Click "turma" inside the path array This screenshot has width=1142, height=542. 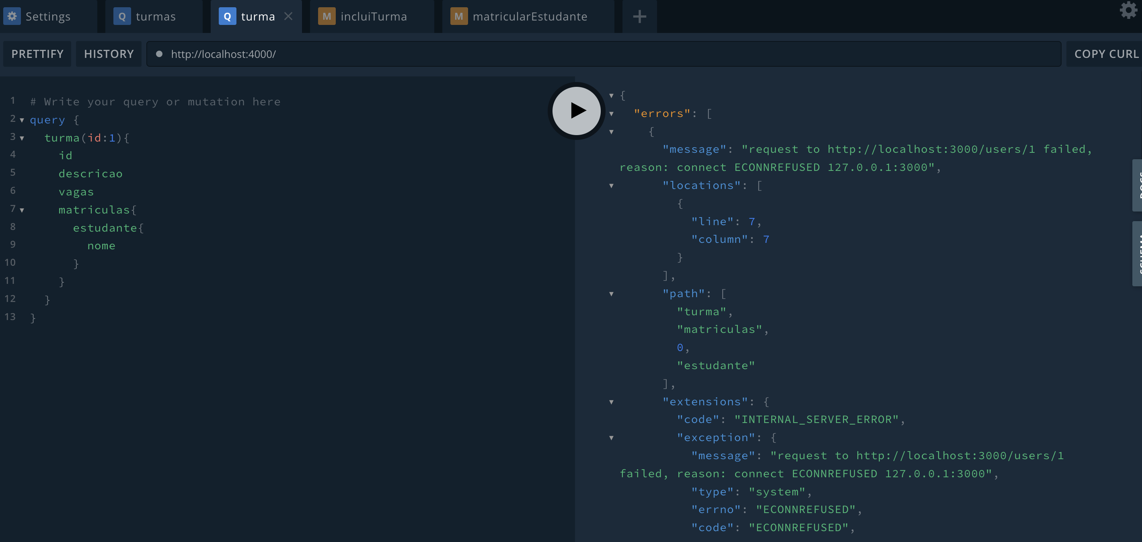tap(701, 312)
